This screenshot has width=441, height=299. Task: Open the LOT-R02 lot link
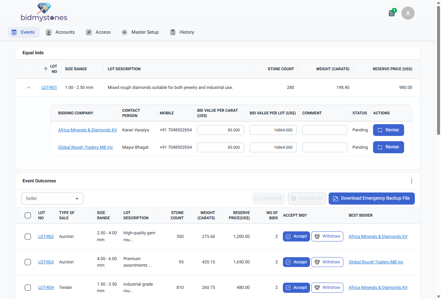point(46,237)
